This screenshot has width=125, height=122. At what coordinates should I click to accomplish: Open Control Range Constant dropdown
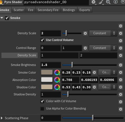point(103,48)
